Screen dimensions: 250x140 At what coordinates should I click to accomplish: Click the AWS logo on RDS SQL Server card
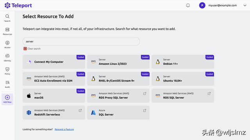click(158, 96)
